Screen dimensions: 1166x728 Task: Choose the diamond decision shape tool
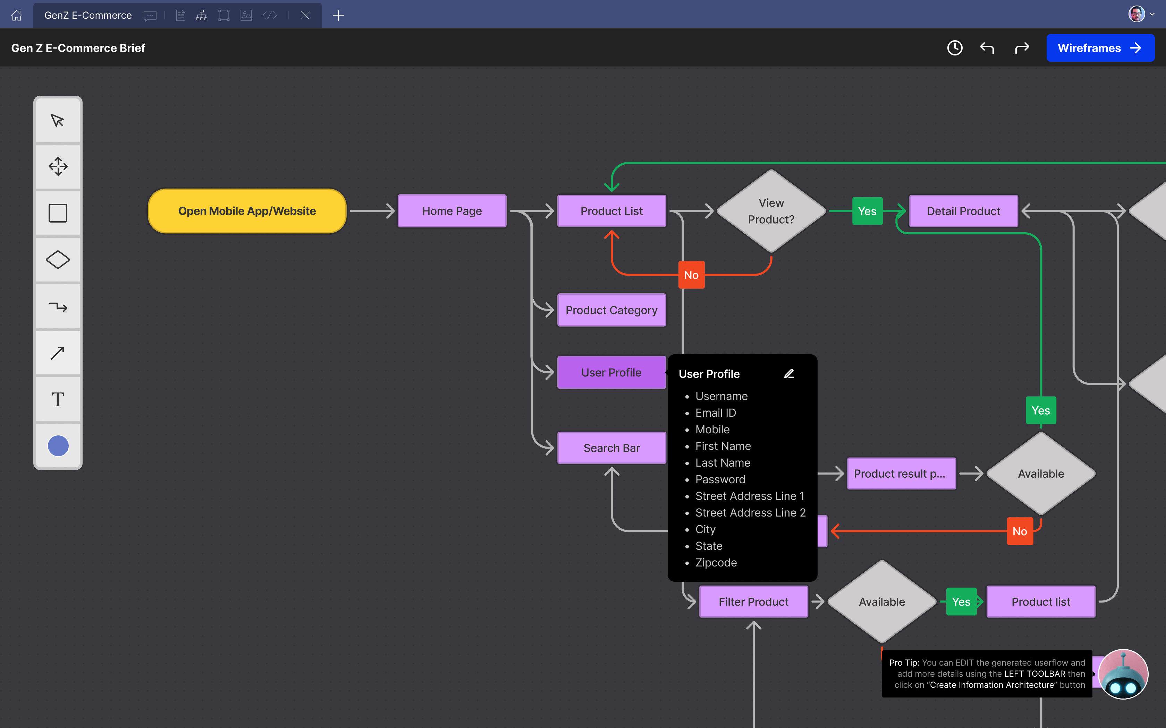coord(58,260)
